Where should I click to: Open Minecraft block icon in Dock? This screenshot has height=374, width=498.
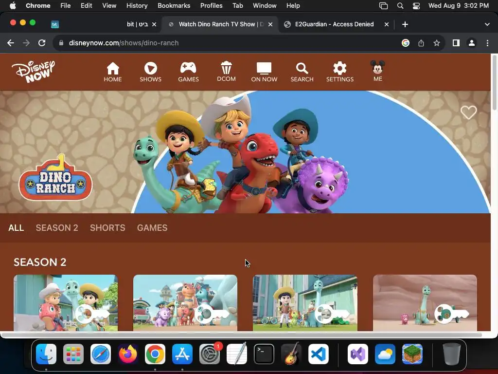(412, 354)
